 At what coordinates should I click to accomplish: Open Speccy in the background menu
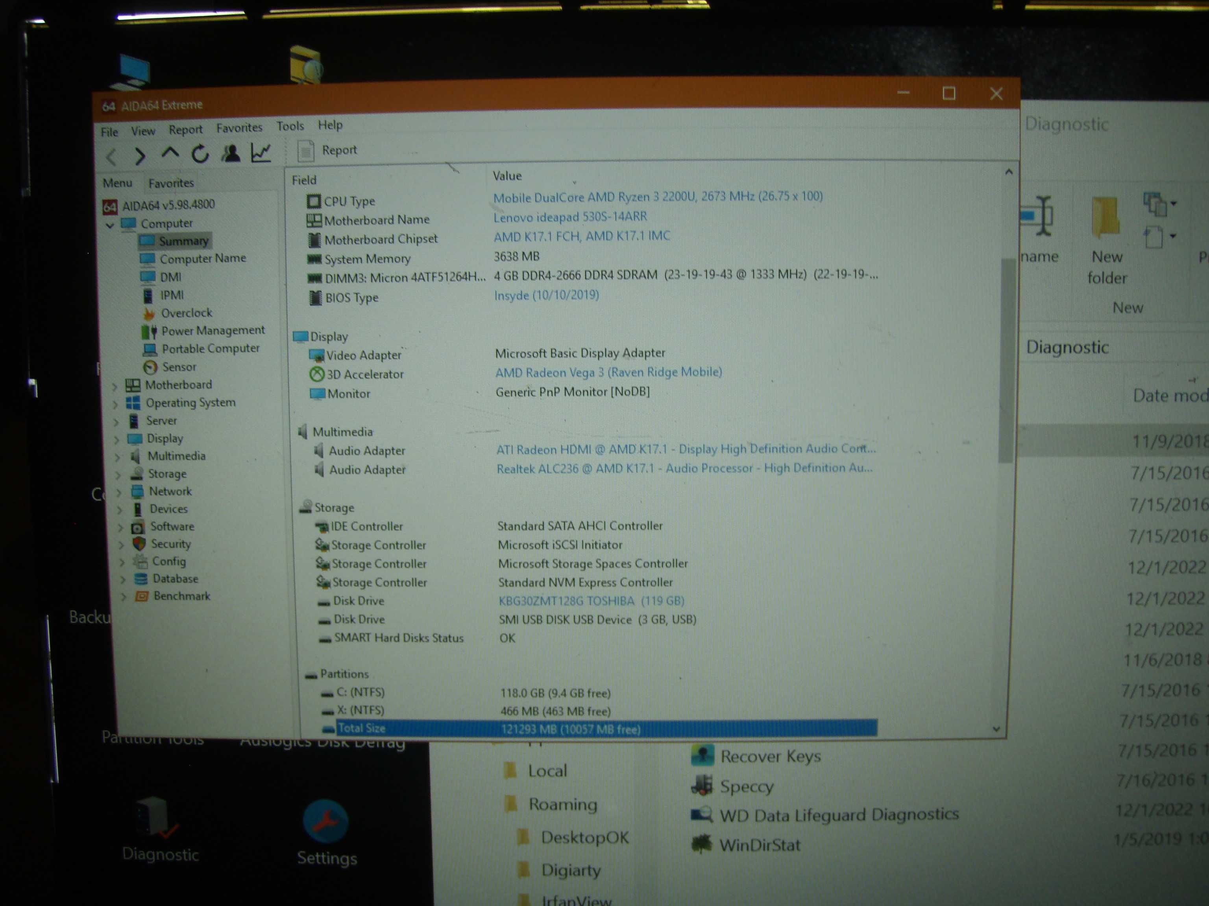click(x=734, y=786)
